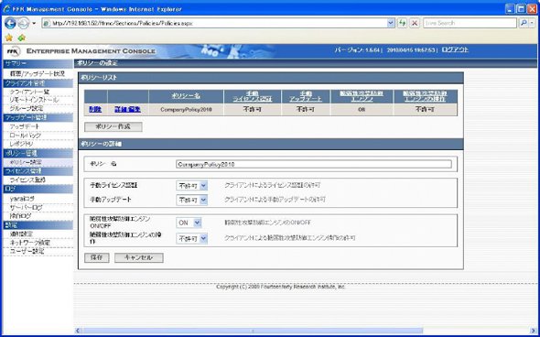Click the horizontal scrollbar thumb

pos(253,331)
